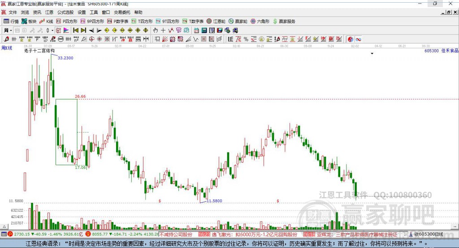This screenshot has height=248, width=459.
Task: Open the 六角形 hexagon tool
Action: [x=260, y=21]
